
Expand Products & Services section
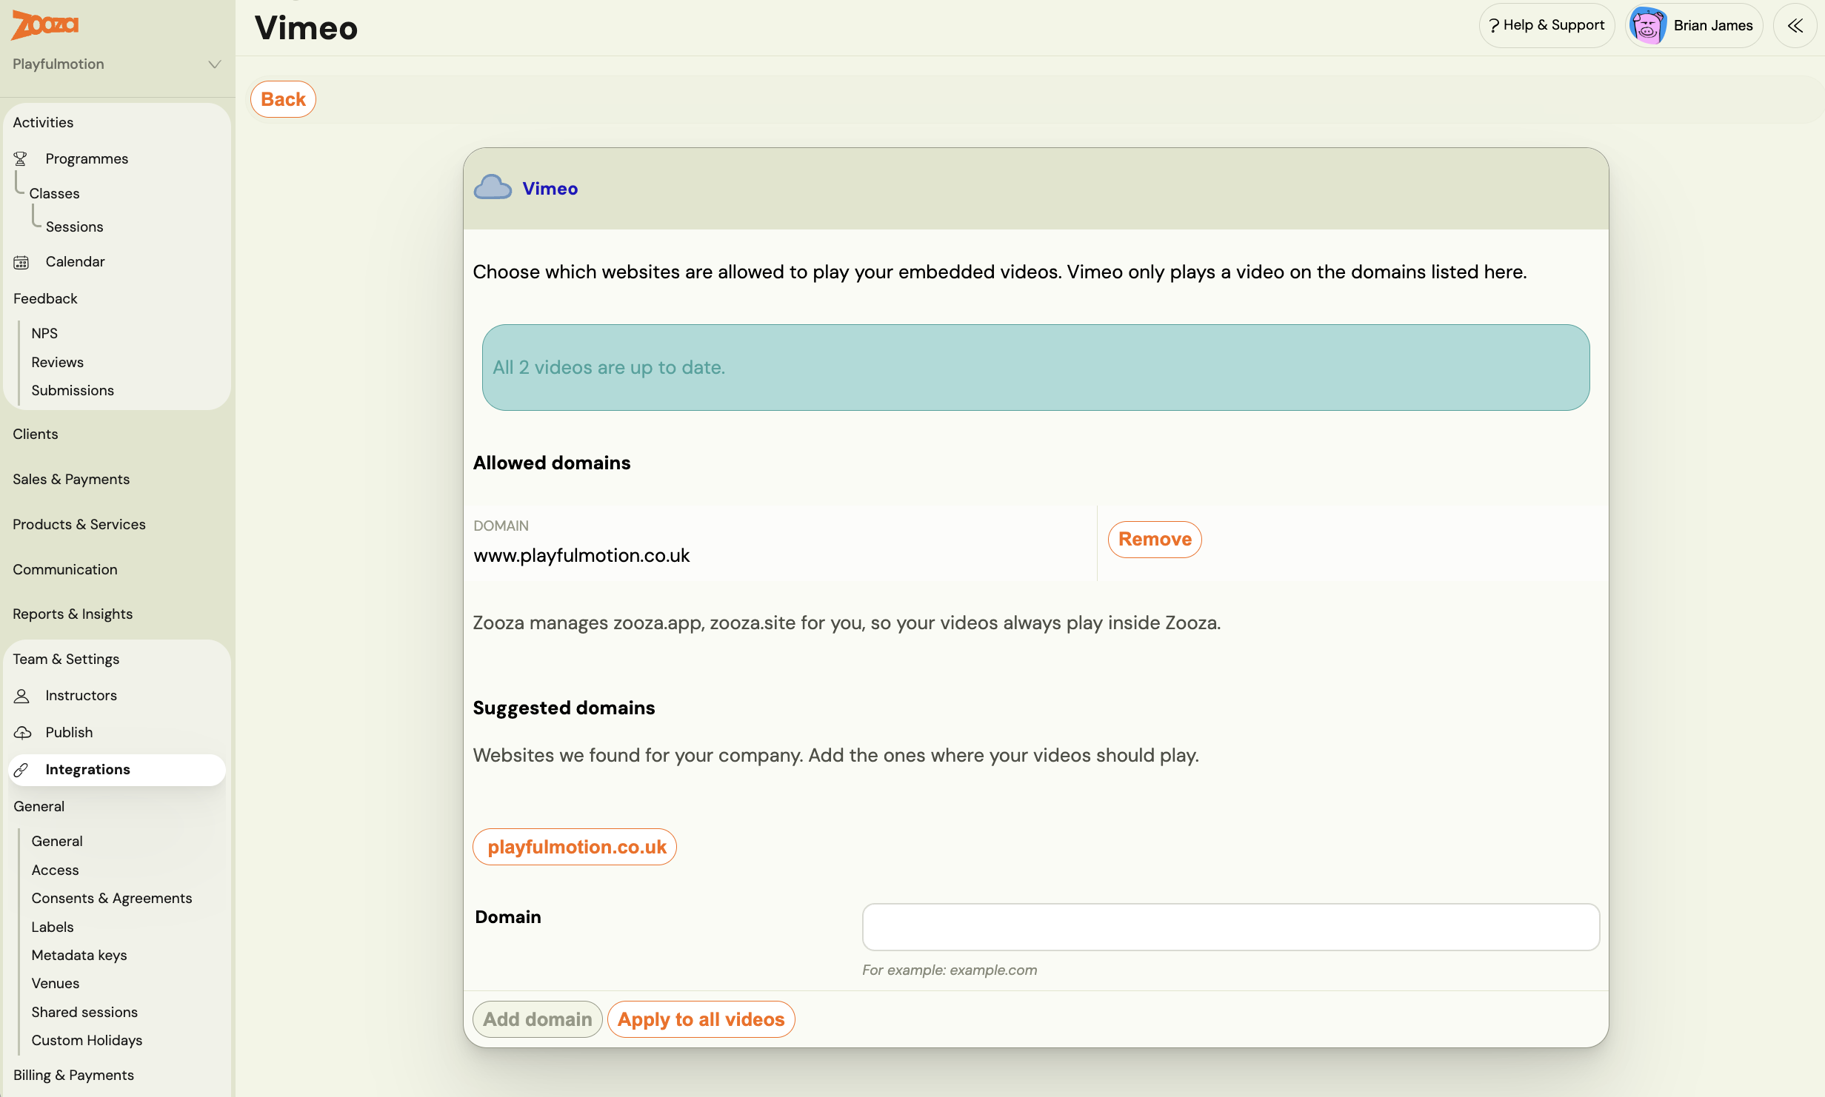click(79, 524)
